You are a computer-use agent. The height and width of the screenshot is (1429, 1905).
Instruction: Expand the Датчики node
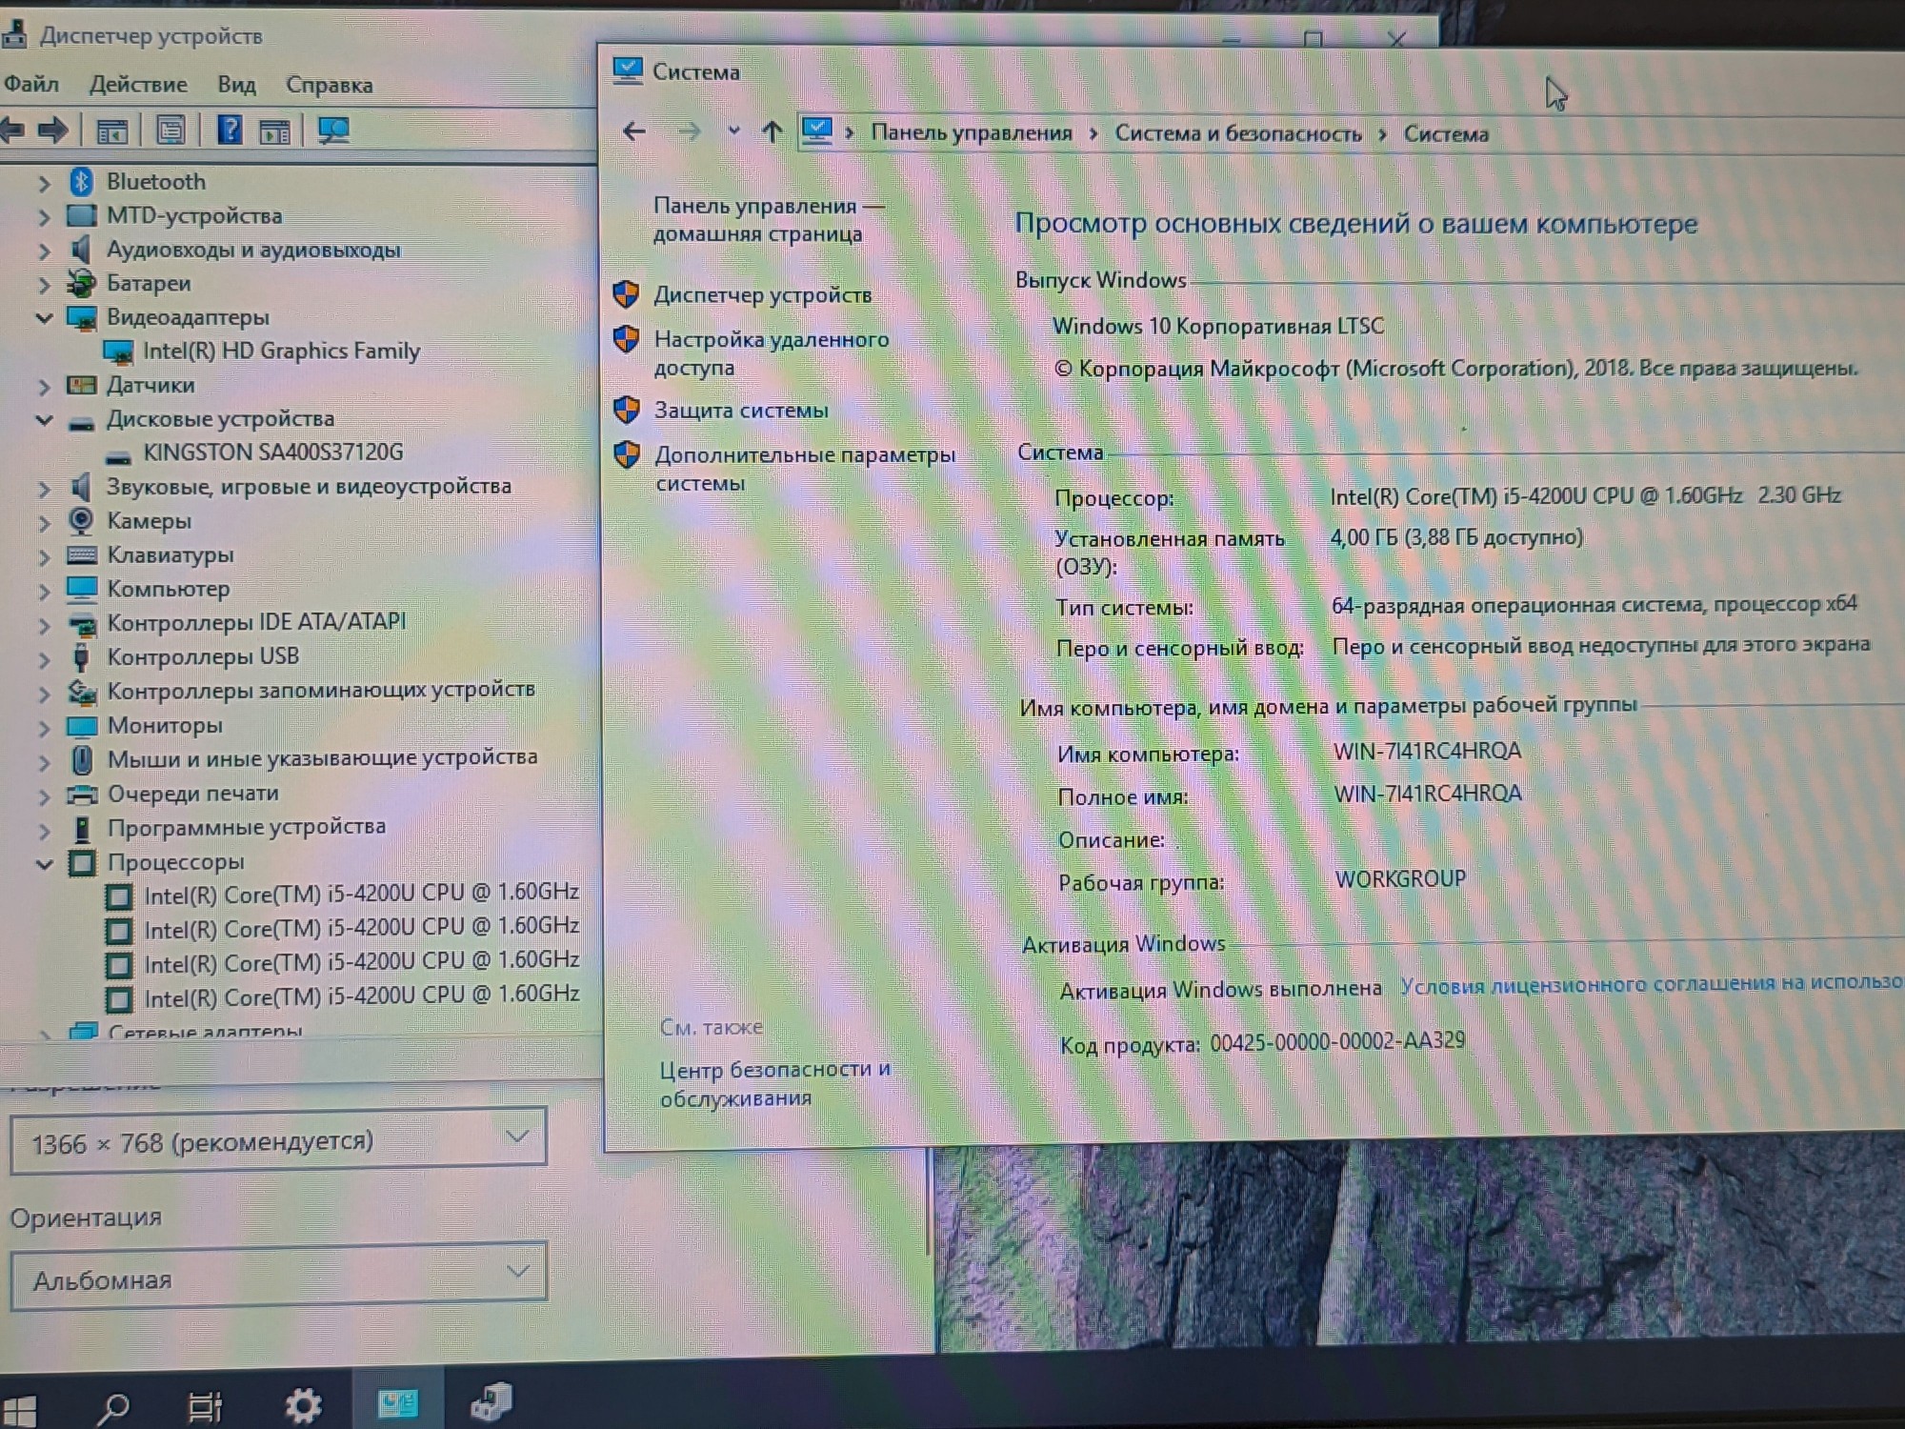(x=44, y=386)
